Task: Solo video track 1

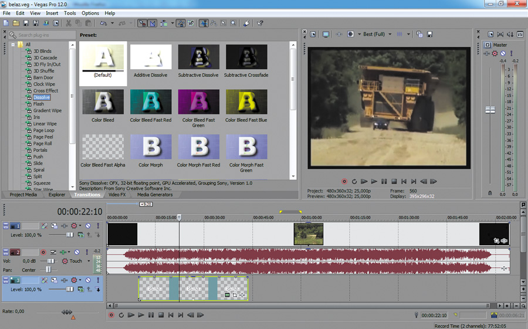Action: pos(98,226)
